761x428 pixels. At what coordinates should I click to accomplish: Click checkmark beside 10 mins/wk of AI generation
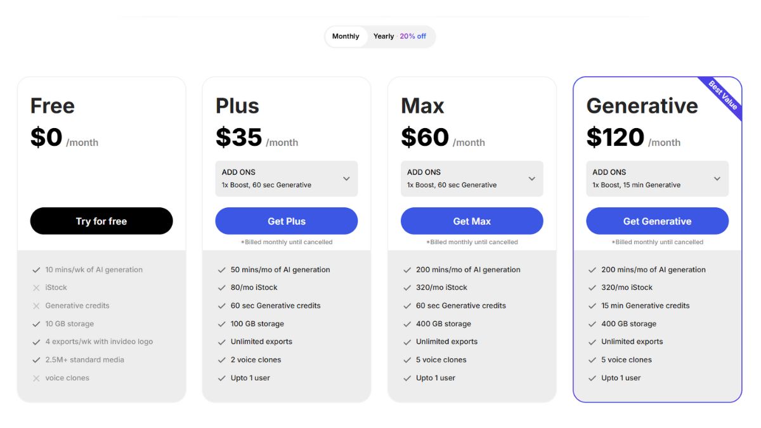(x=36, y=270)
